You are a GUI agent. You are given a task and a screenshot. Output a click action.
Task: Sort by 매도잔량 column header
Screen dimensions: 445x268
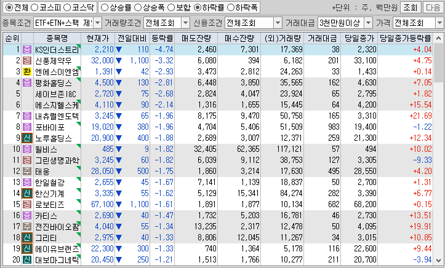tap(196, 38)
